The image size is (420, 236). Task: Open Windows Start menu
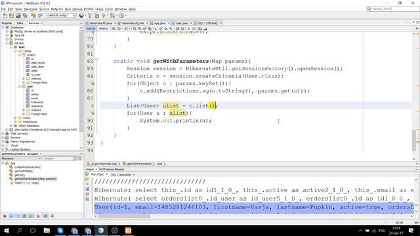tap(6, 230)
